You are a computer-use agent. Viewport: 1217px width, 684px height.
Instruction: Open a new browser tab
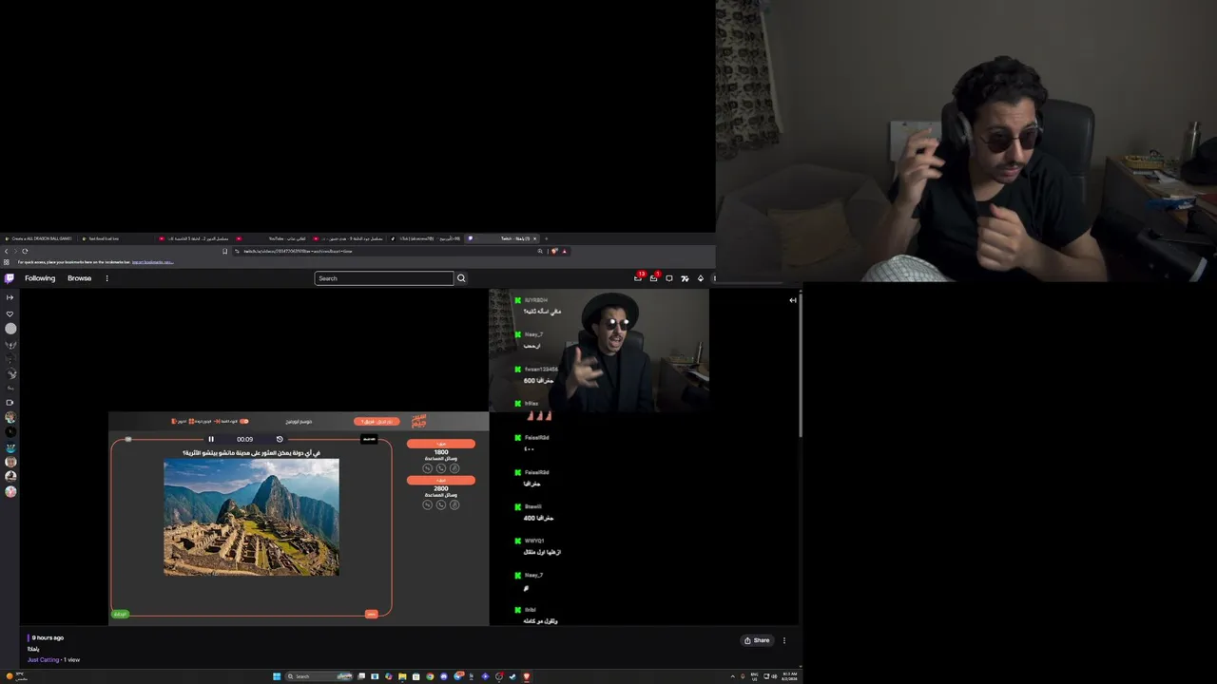click(x=546, y=238)
